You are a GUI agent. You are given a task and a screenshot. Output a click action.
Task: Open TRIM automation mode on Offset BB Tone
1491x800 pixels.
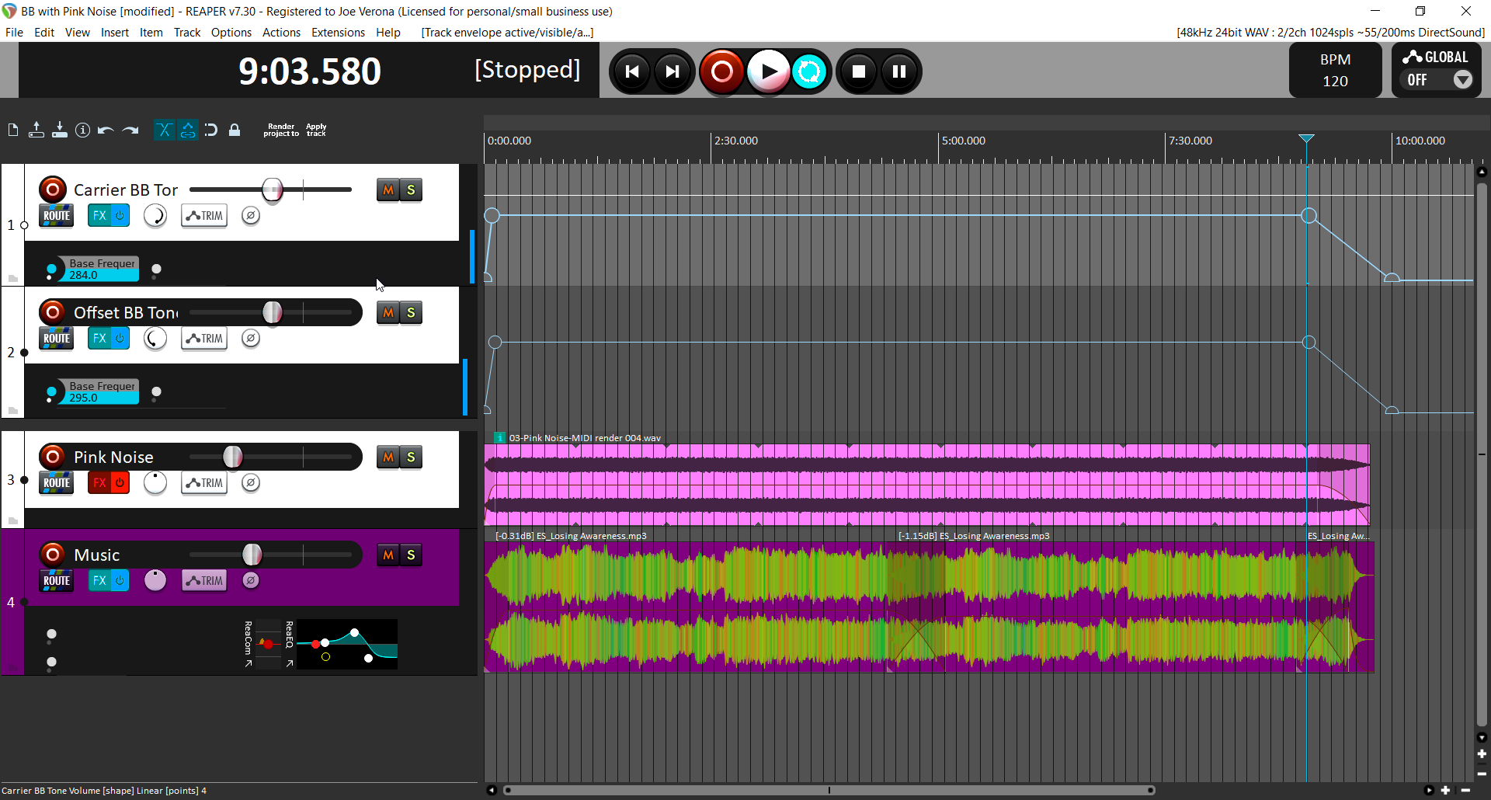coord(204,339)
